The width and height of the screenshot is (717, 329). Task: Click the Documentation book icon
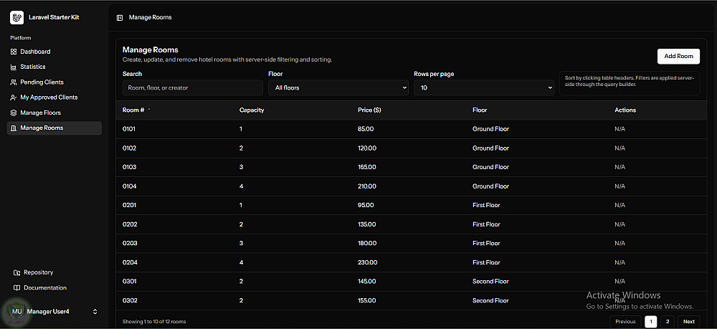coord(17,288)
